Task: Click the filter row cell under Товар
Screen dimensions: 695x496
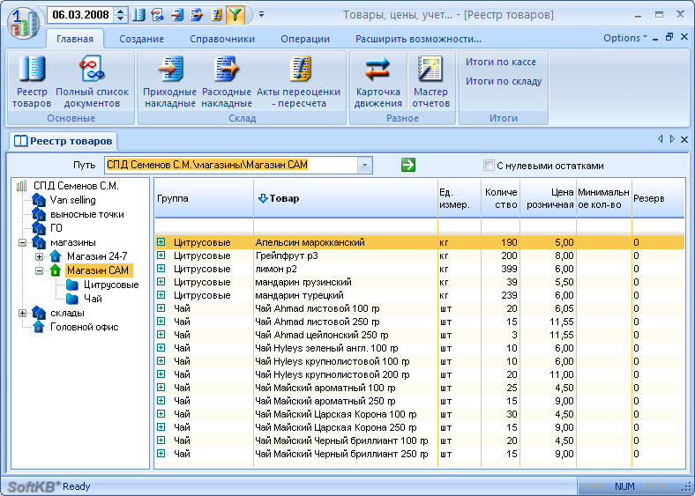Action: [x=345, y=226]
